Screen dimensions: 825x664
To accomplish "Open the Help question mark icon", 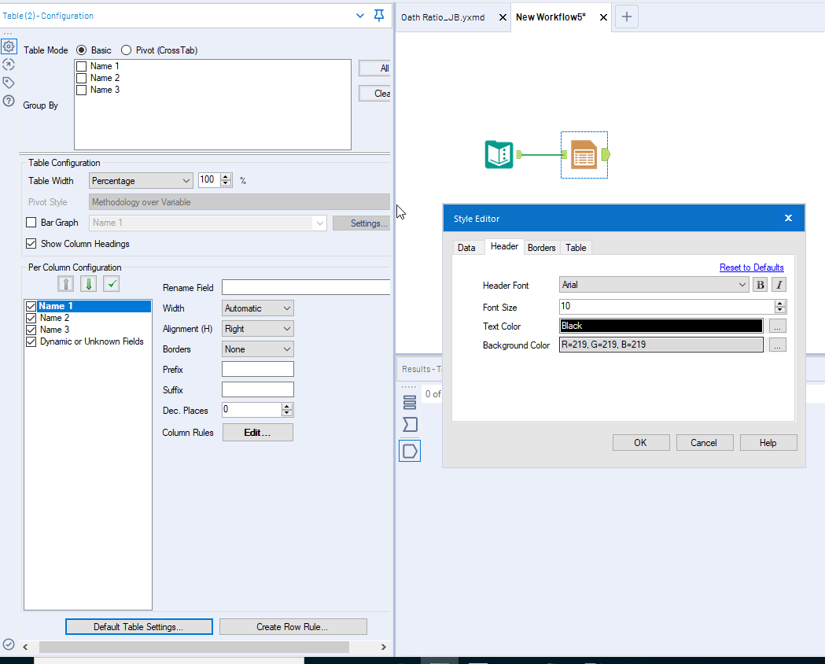I will (x=8, y=101).
